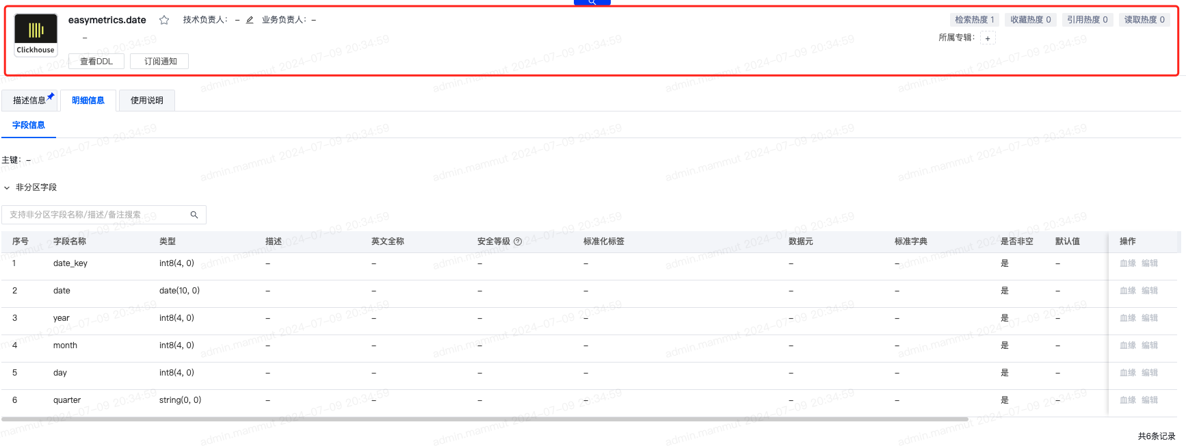The width and height of the screenshot is (1186, 446).
Task: Click the 订阅通知 button
Action: click(x=161, y=62)
